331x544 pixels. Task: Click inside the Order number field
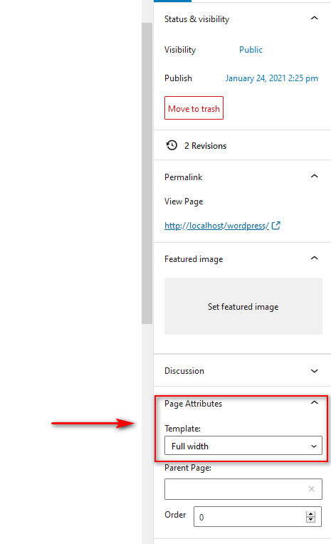click(x=258, y=517)
